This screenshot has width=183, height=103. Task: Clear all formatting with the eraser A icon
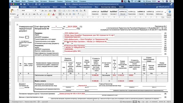pos(55,11)
